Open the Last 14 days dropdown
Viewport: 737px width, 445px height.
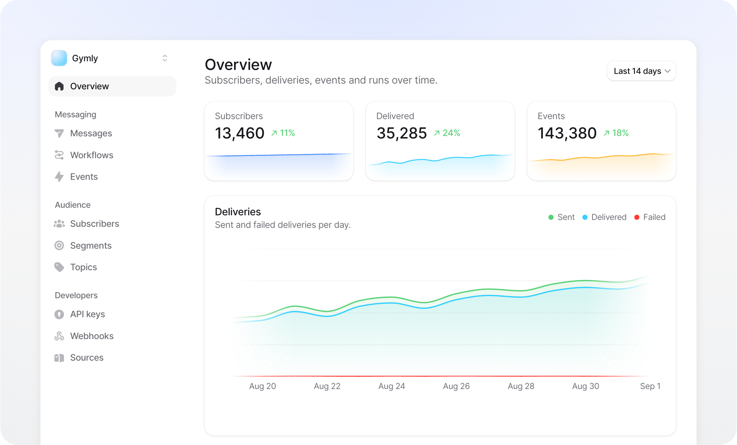click(x=641, y=71)
